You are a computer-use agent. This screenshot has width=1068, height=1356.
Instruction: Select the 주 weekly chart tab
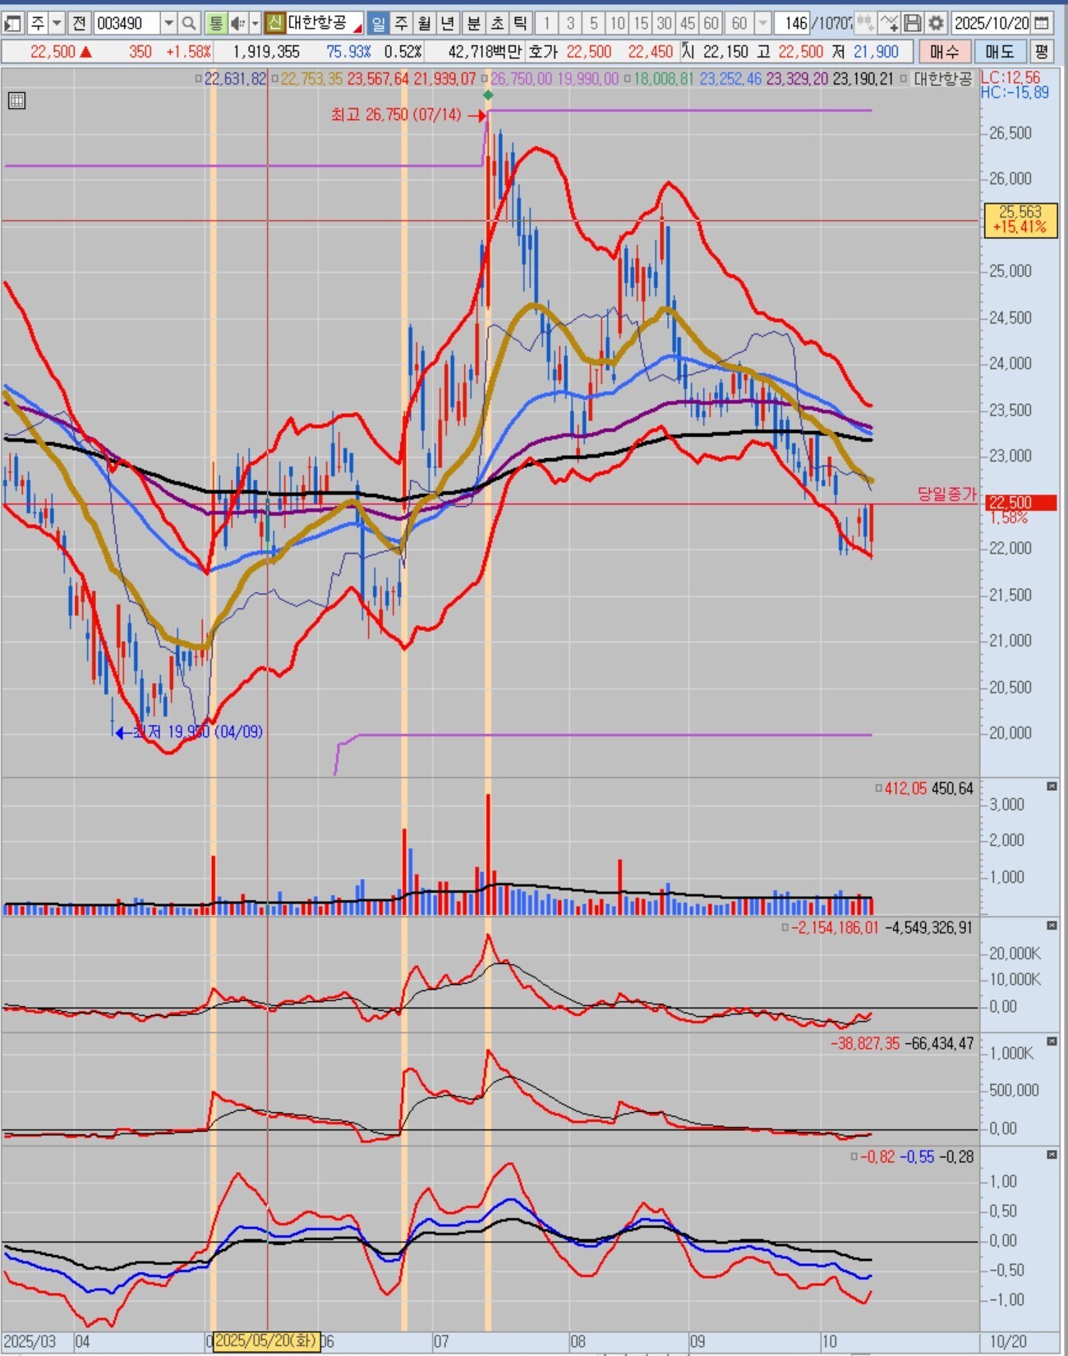401,23
